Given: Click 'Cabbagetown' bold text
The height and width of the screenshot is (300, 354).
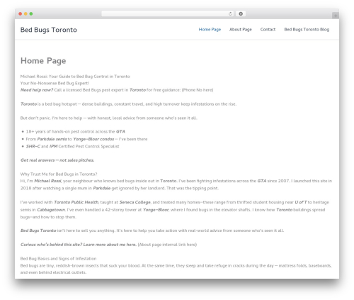Looking at the screenshot, I should [51, 210].
